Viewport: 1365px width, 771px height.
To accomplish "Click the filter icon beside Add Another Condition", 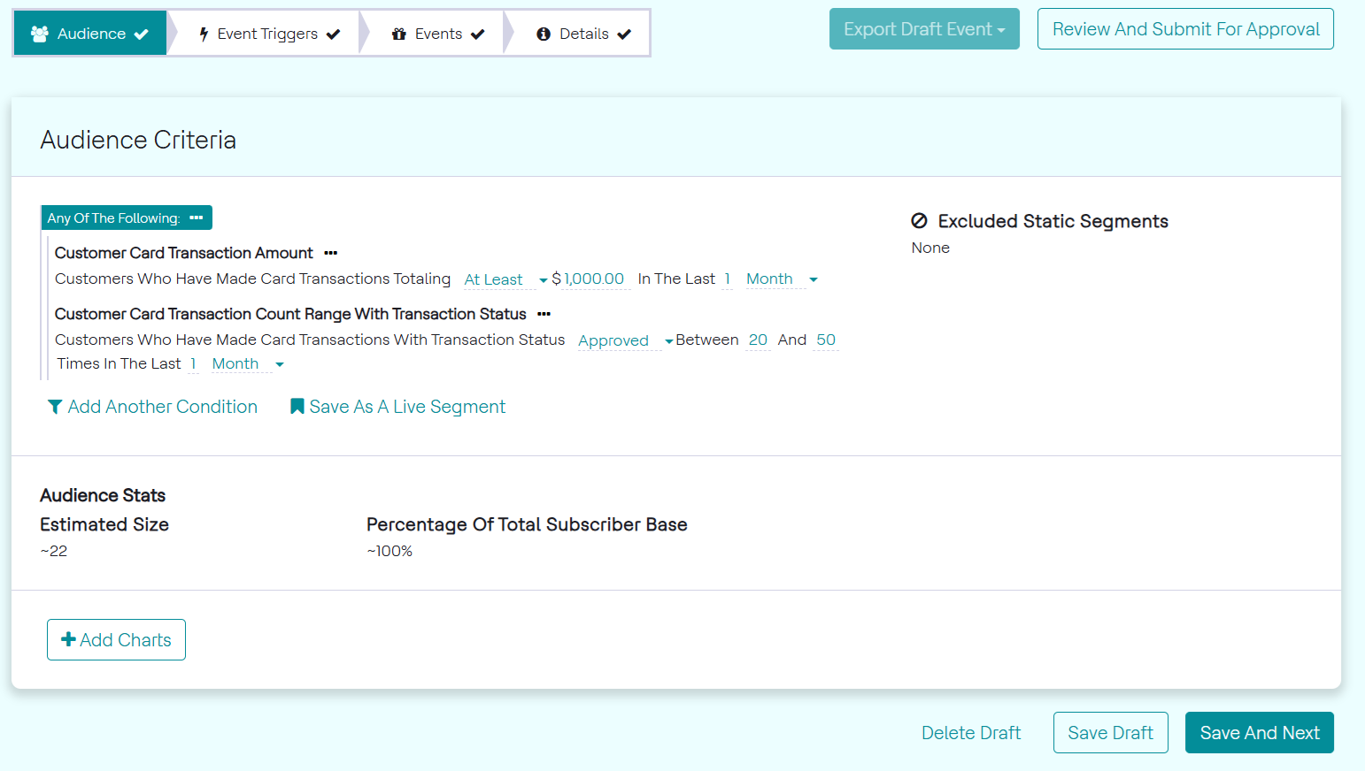I will coord(55,407).
